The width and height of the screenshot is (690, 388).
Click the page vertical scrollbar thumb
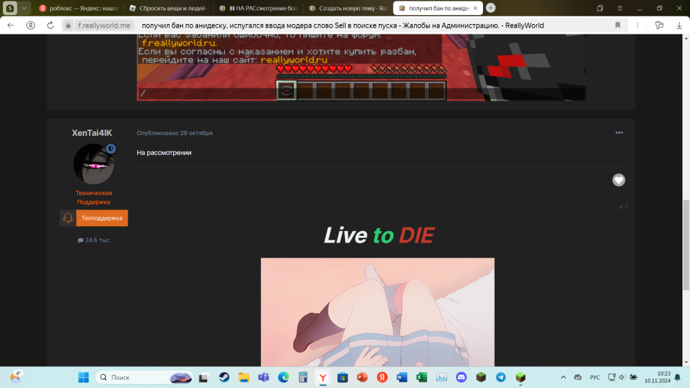(x=686, y=245)
